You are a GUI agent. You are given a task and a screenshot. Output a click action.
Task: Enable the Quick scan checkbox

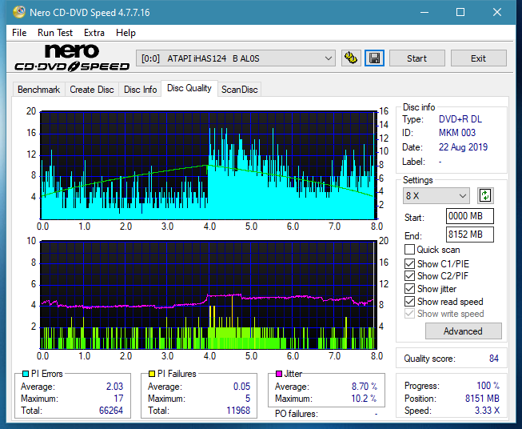pyautogui.click(x=409, y=250)
